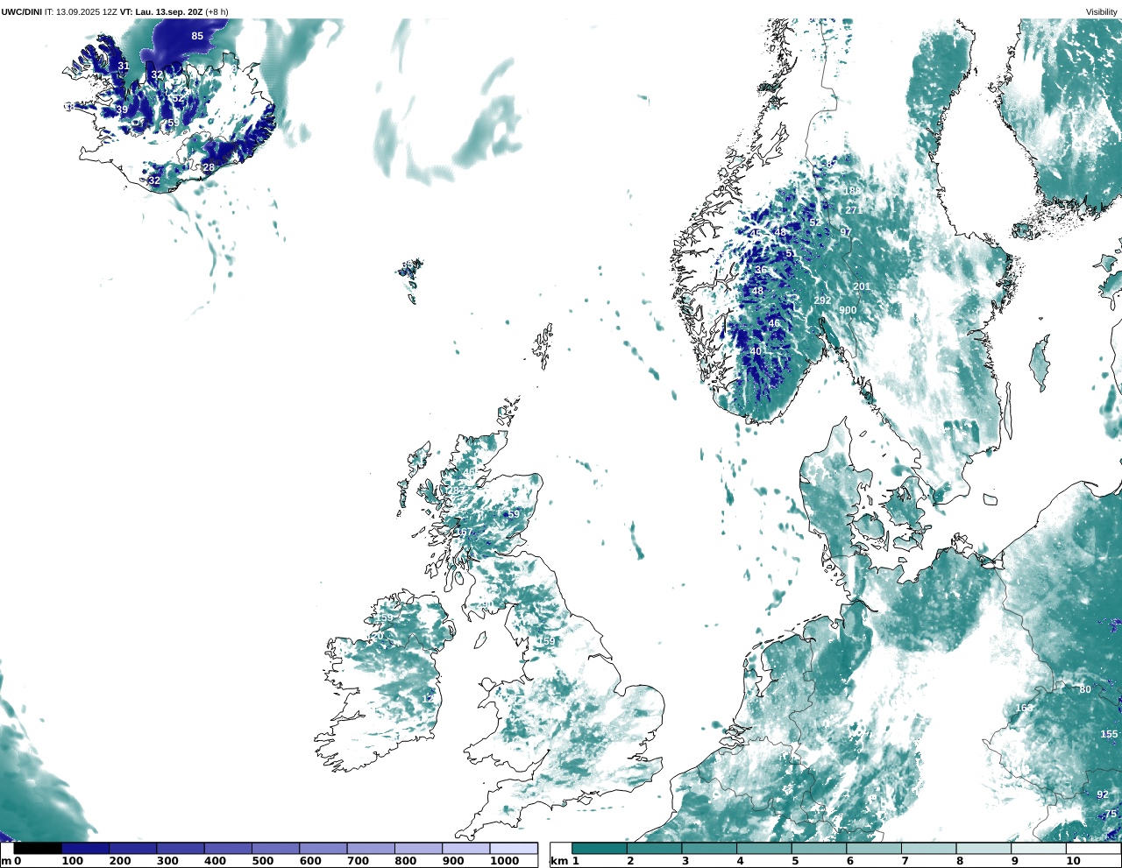Click the 3 label on the km scale
The width and height of the screenshot is (1122, 868).
tap(685, 861)
